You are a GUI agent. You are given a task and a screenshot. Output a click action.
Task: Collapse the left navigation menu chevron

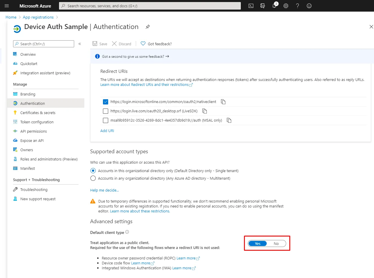80,44
